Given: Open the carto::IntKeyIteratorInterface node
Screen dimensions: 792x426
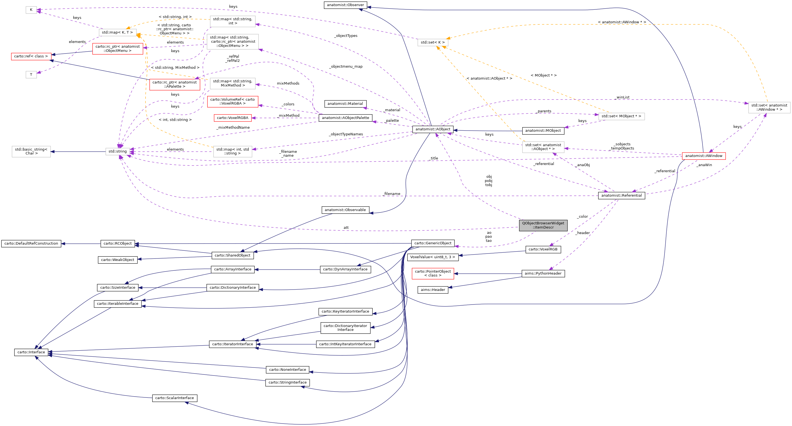Looking at the screenshot, I should pos(345,344).
